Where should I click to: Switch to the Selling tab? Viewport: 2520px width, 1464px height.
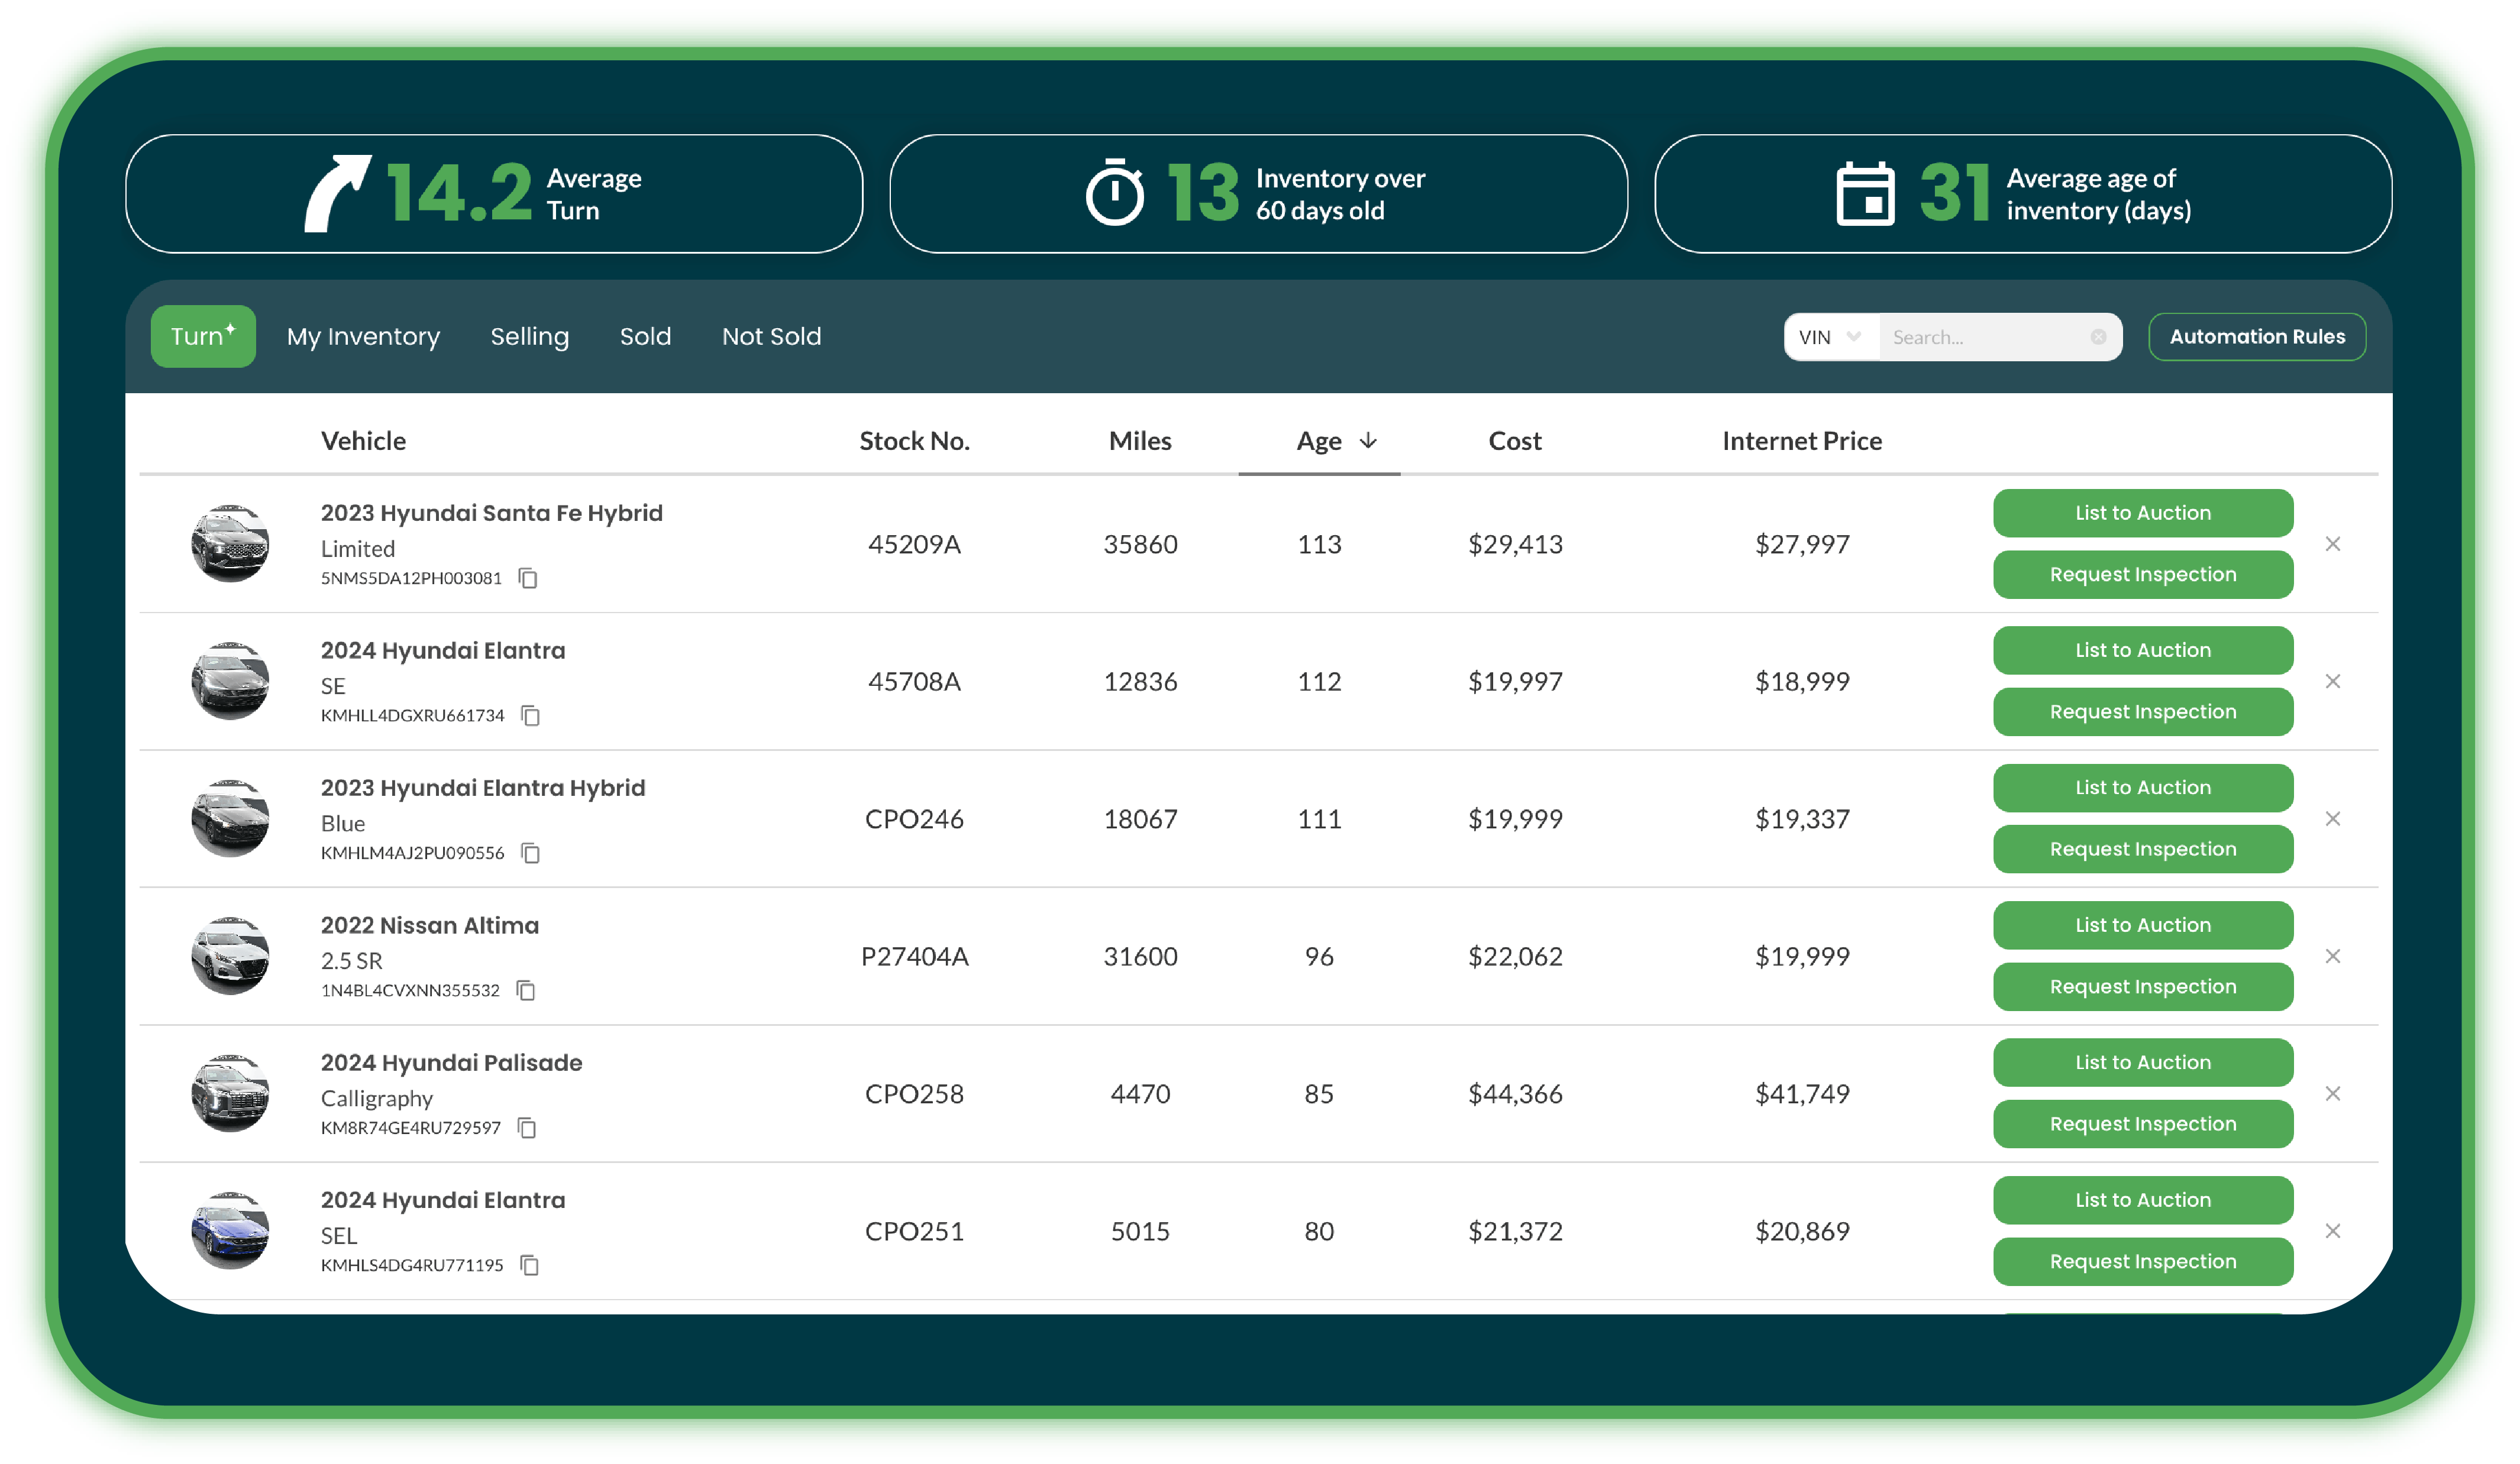[529, 337]
